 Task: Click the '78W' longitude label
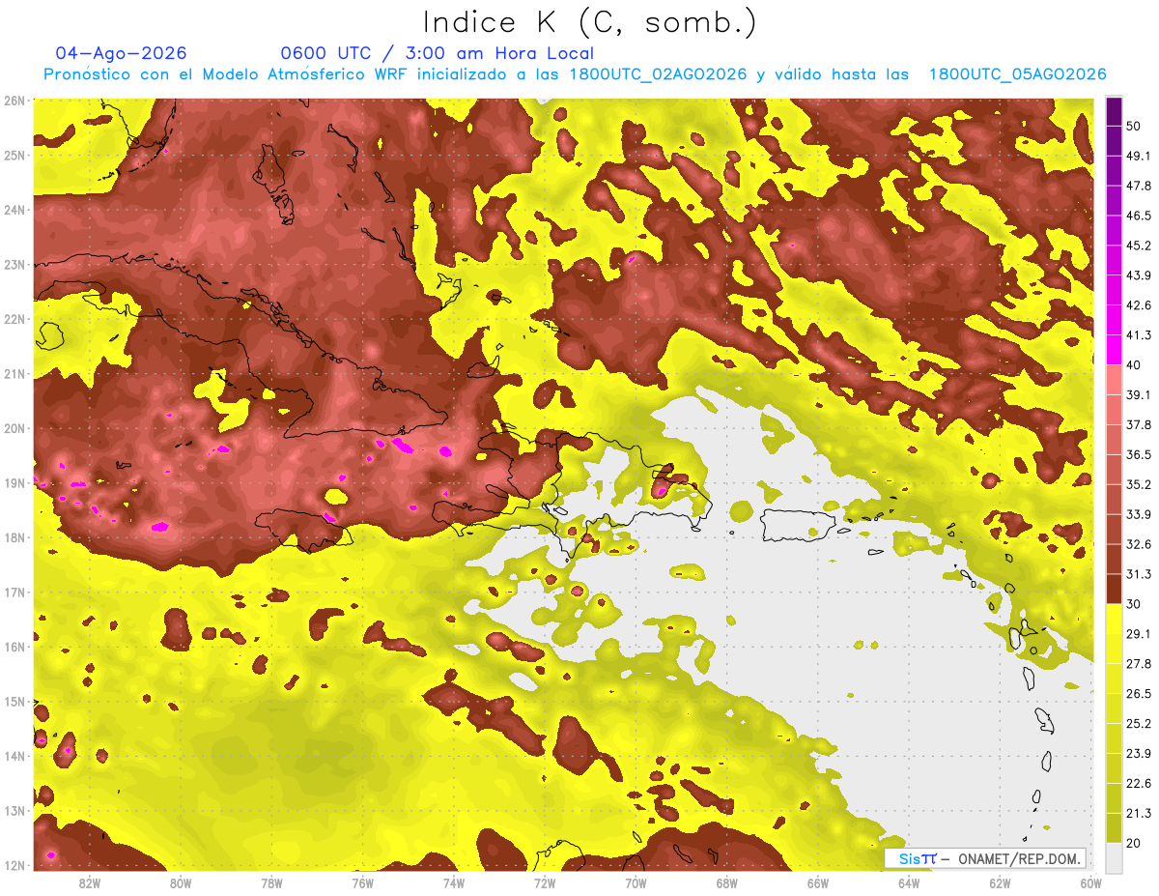point(271,883)
